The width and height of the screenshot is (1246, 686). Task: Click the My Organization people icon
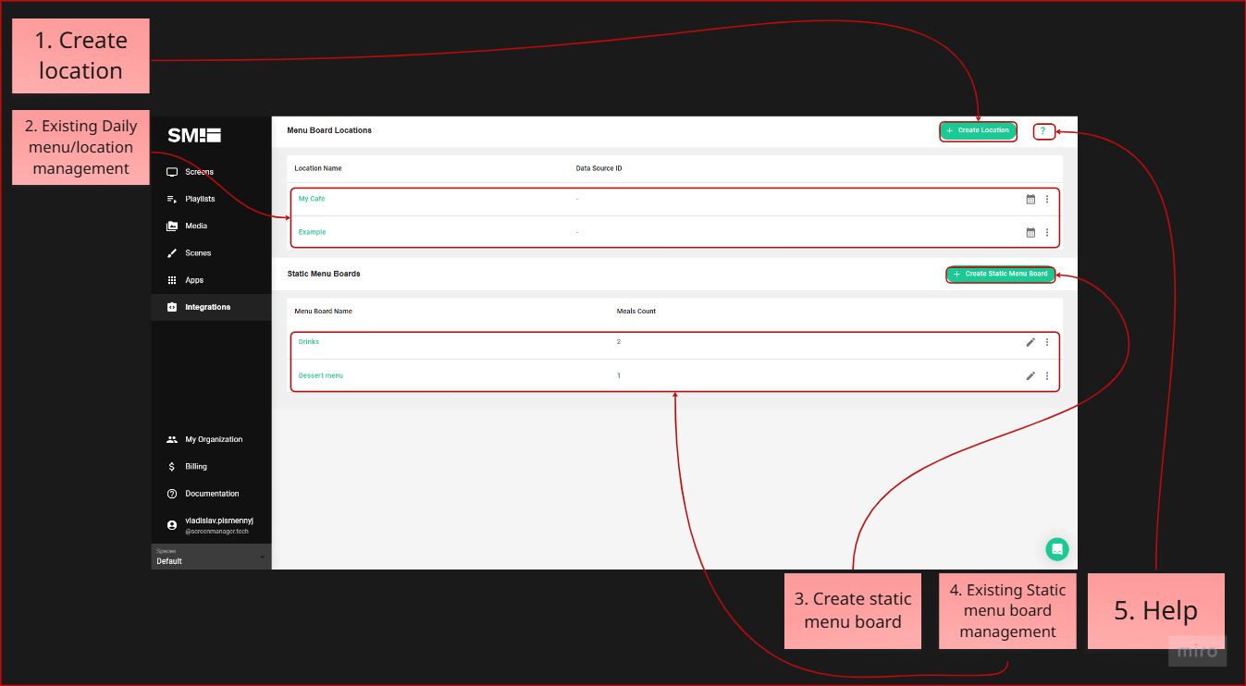[x=171, y=439]
